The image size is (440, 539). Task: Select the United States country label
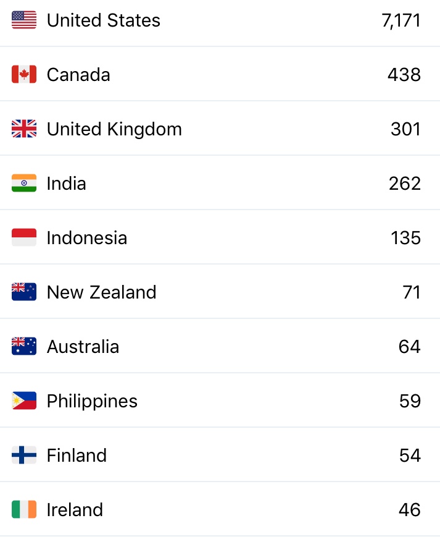(103, 20)
